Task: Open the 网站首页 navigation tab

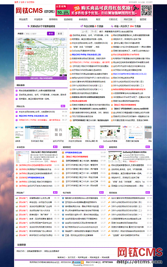Action: [23, 19]
